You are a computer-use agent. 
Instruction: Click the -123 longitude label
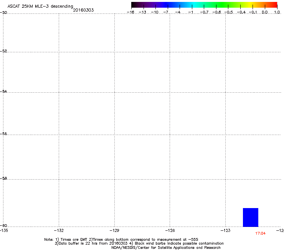(226, 230)
